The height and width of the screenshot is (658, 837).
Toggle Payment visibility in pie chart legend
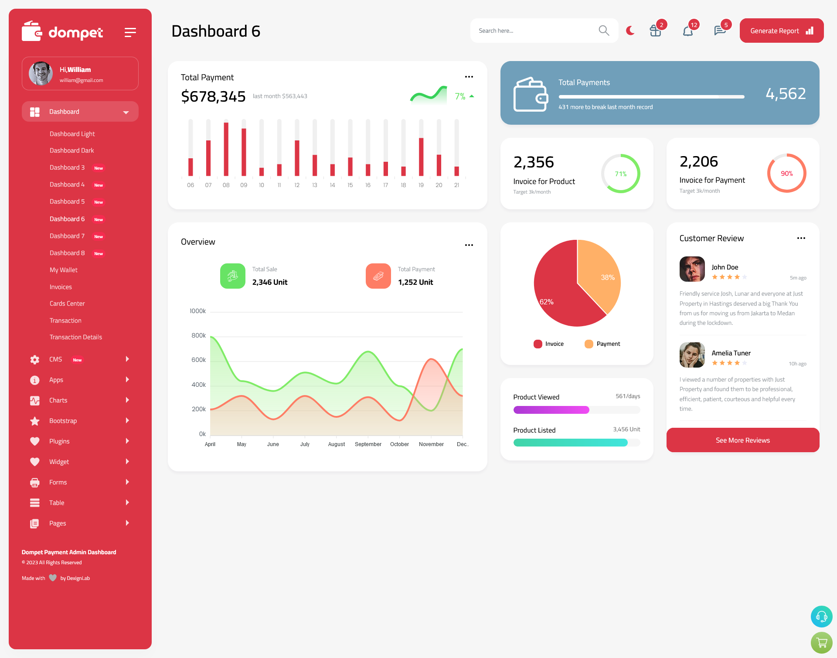tap(601, 343)
